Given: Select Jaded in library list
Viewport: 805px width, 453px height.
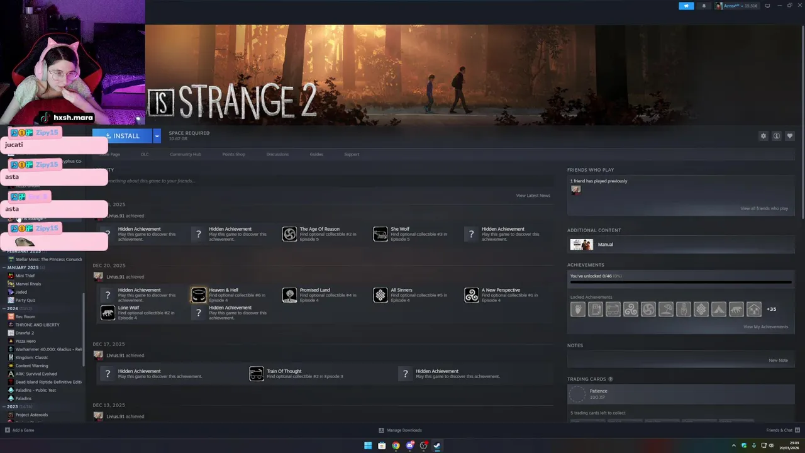Looking at the screenshot, I should coord(21,292).
